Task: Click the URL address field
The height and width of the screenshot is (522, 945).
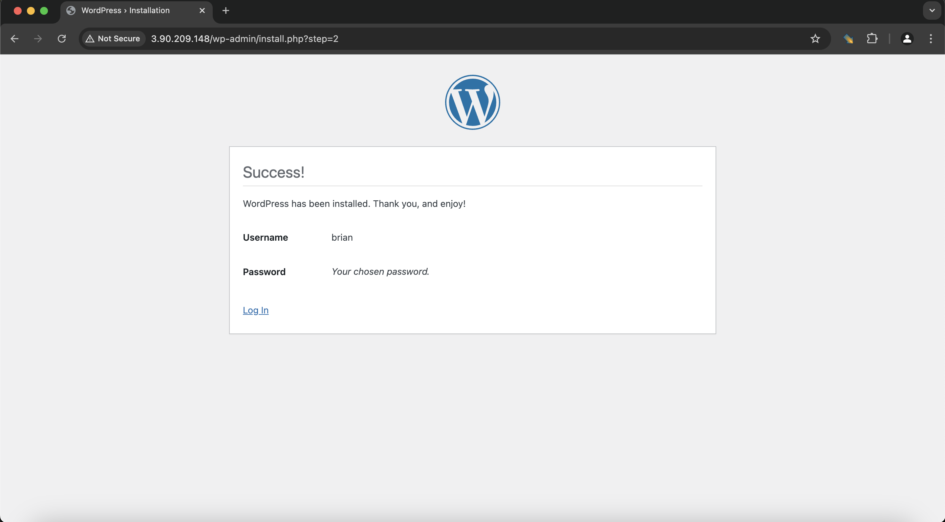Action: (x=440, y=39)
